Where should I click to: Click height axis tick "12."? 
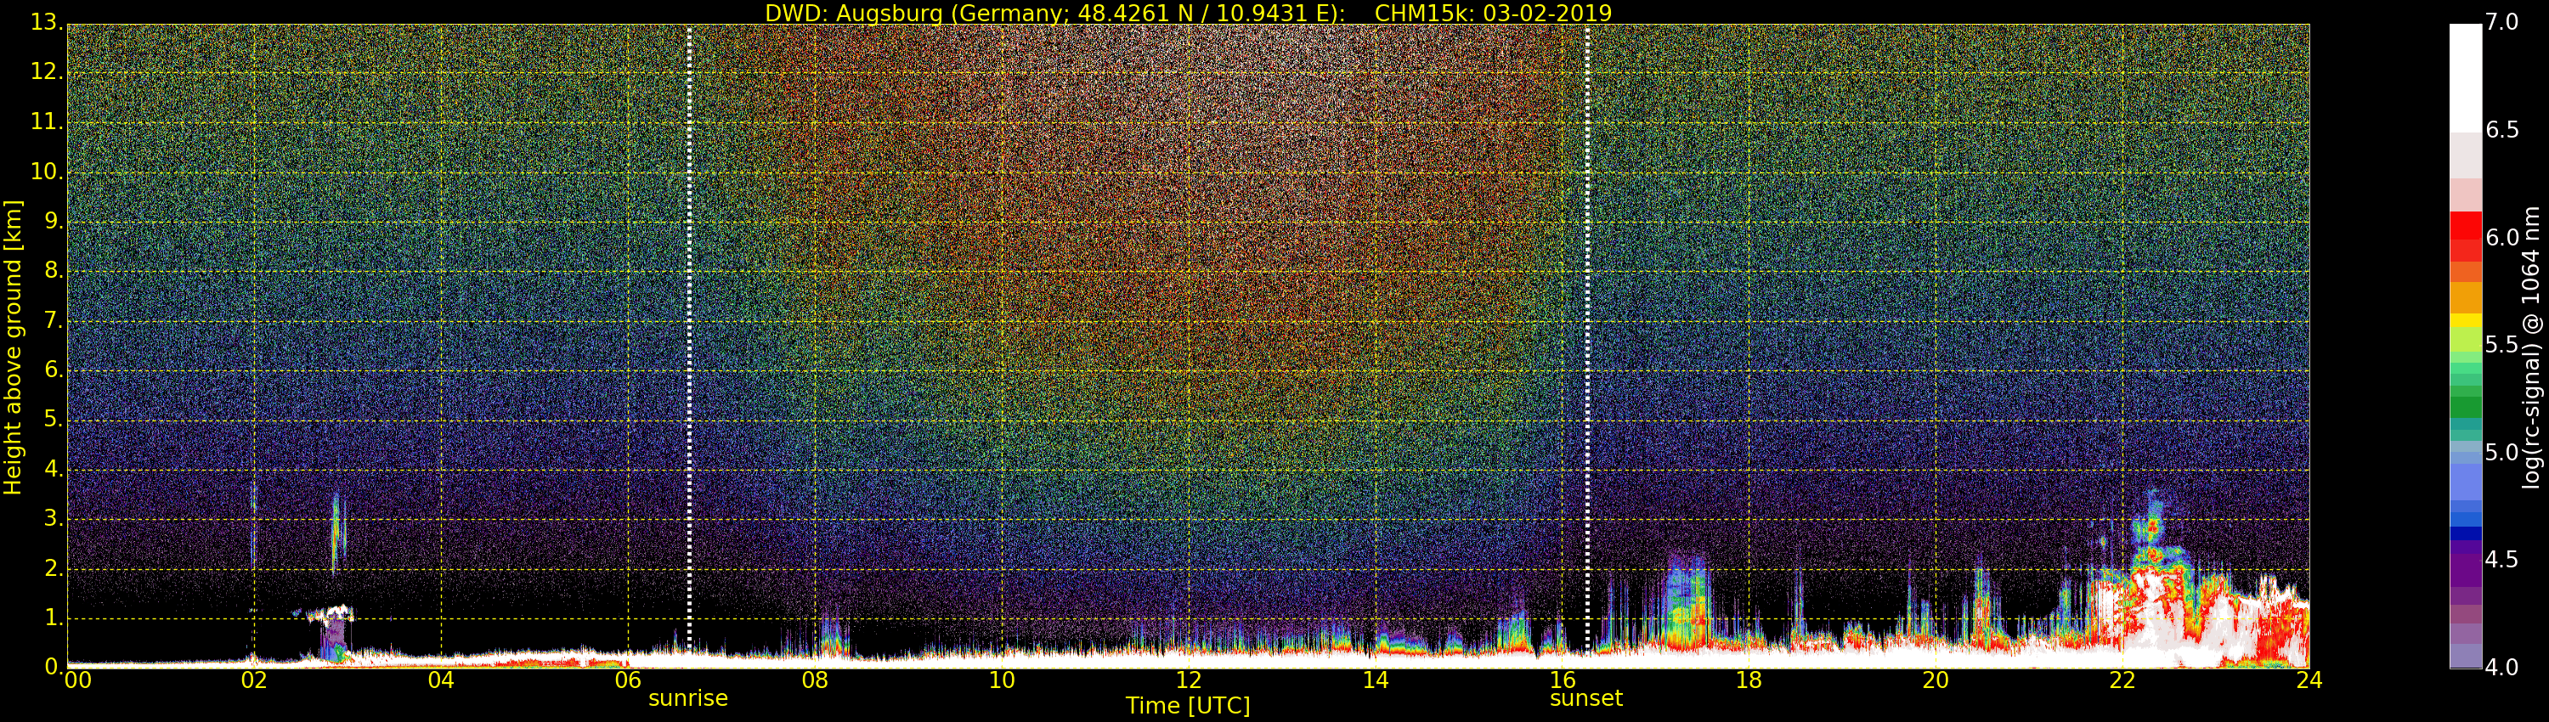tap(47, 72)
